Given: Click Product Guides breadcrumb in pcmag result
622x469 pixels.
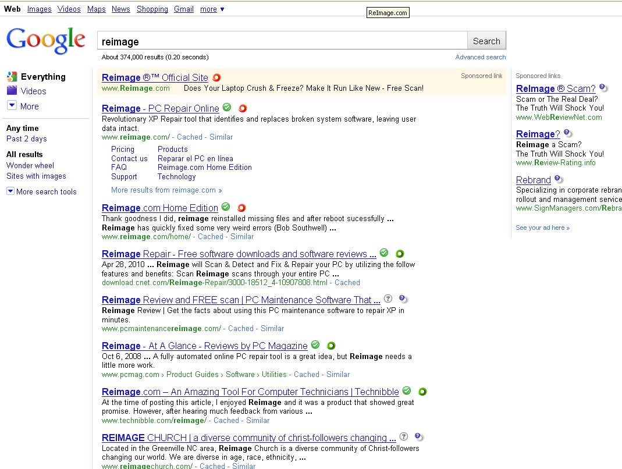Looking at the screenshot, I should click(x=193, y=375).
